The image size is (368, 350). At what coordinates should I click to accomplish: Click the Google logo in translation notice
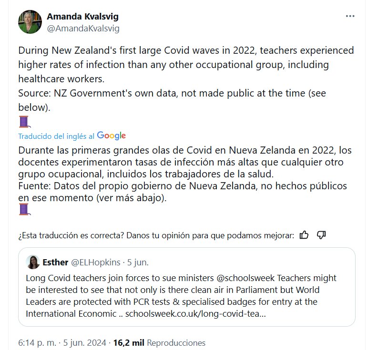point(111,136)
